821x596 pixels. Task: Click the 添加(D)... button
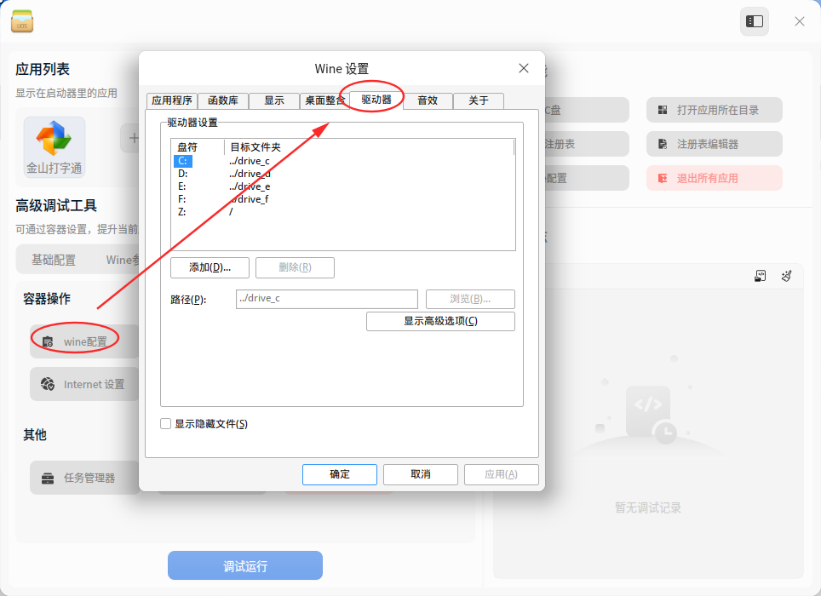point(210,267)
